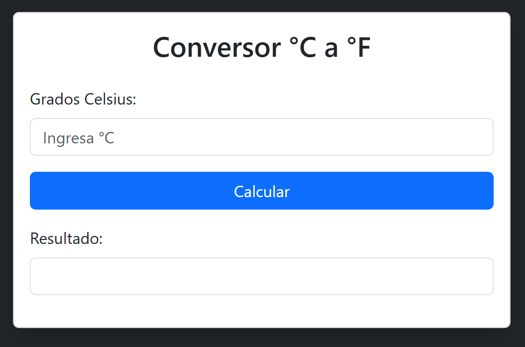Image resolution: width=525 pixels, height=347 pixels.
Task: Place cursor in the Celsius degrees textbox
Action: pyautogui.click(x=261, y=137)
